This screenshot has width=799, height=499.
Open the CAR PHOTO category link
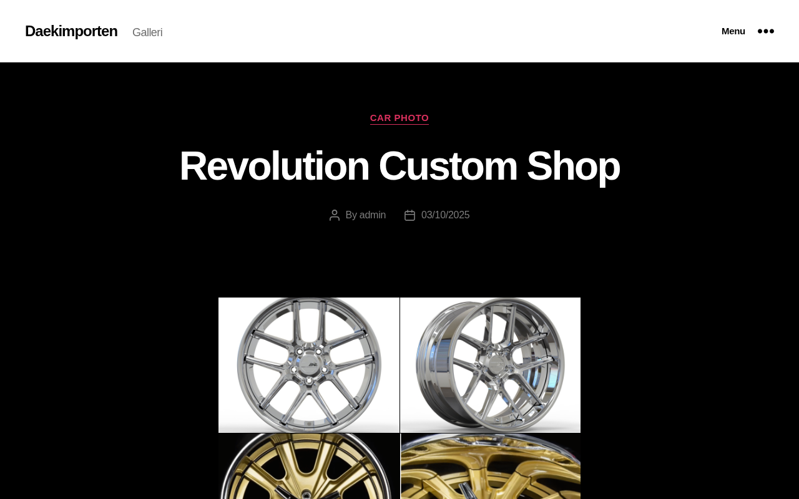399,118
